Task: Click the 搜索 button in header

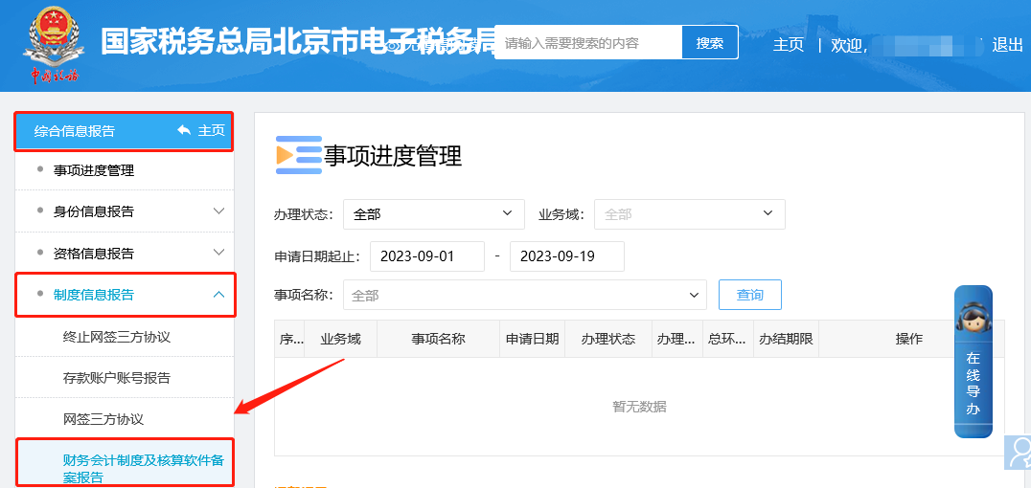Action: (709, 43)
